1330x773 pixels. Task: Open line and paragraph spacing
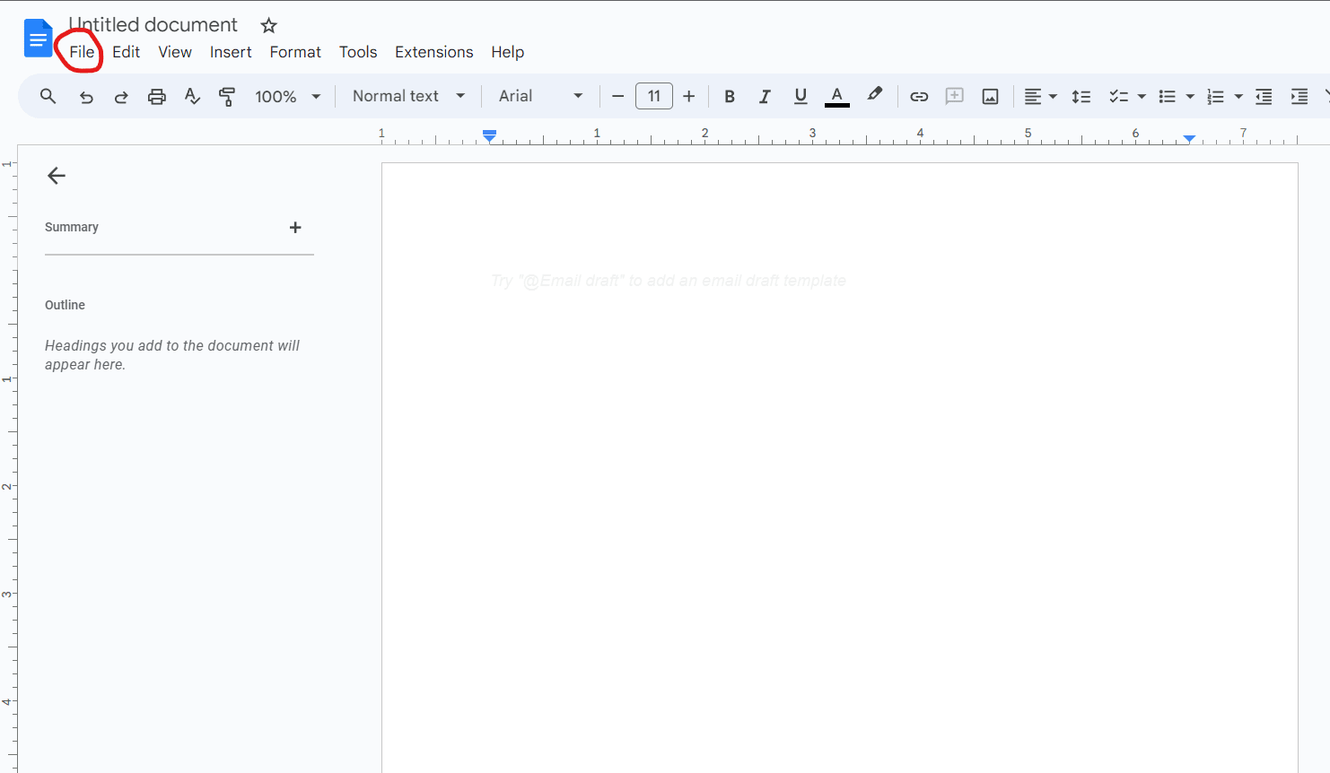pos(1081,97)
